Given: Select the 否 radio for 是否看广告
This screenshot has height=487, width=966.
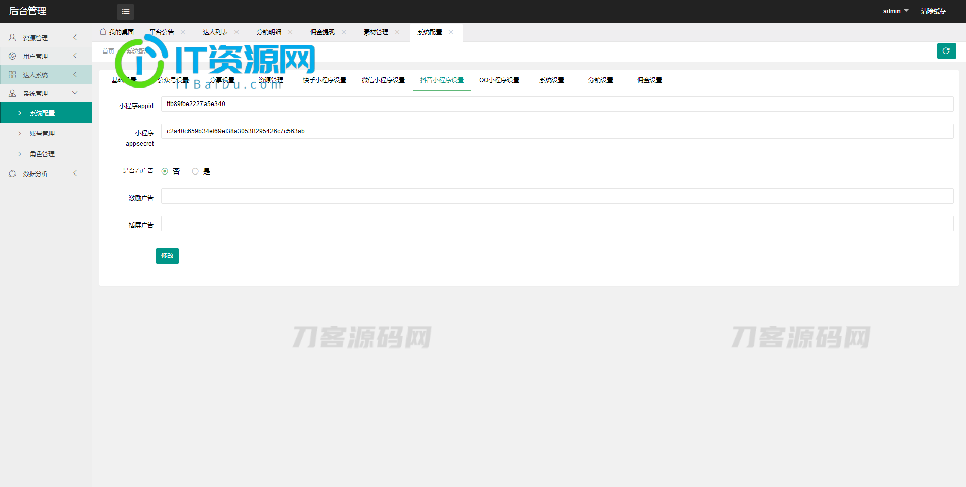Looking at the screenshot, I should pos(165,171).
